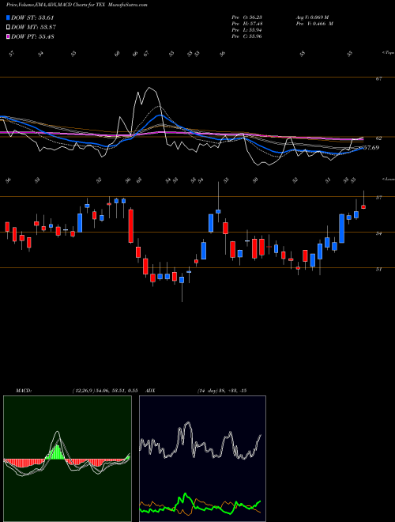Select the DOW ST legend value text

(x=32, y=17)
